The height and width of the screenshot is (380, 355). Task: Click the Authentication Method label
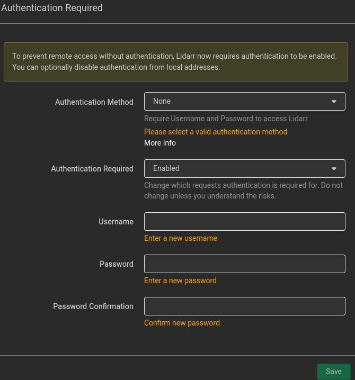click(x=94, y=102)
